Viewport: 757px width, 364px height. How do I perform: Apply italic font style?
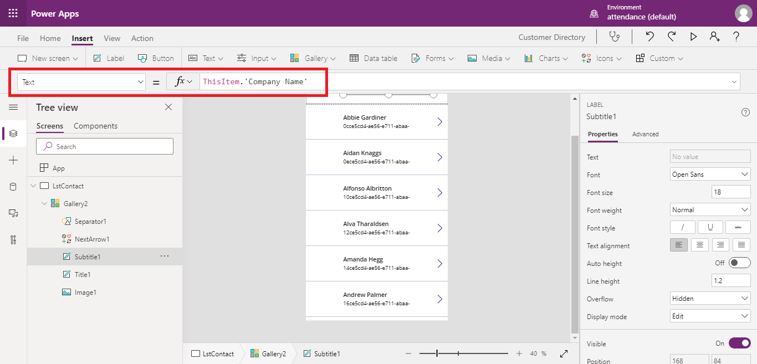(x=683, y=228)
